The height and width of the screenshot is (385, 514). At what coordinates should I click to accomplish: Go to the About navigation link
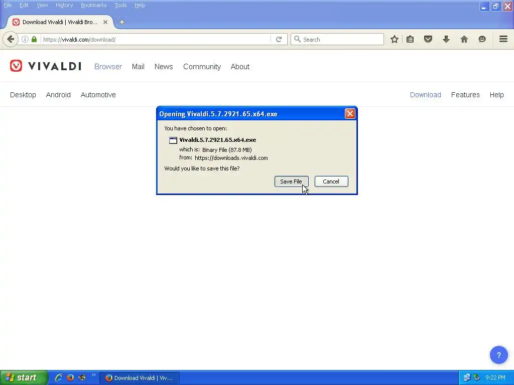240,67
